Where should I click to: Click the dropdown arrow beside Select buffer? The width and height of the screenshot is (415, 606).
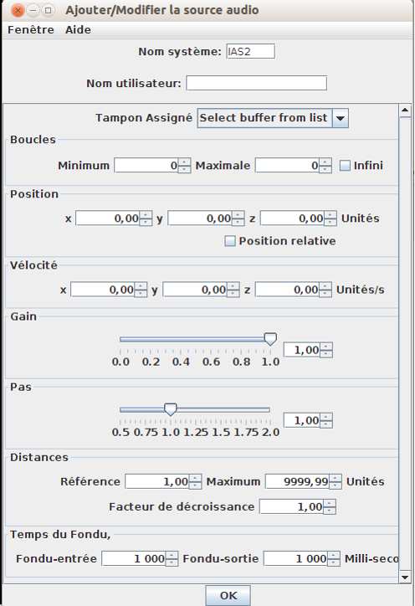pos(341,118)
